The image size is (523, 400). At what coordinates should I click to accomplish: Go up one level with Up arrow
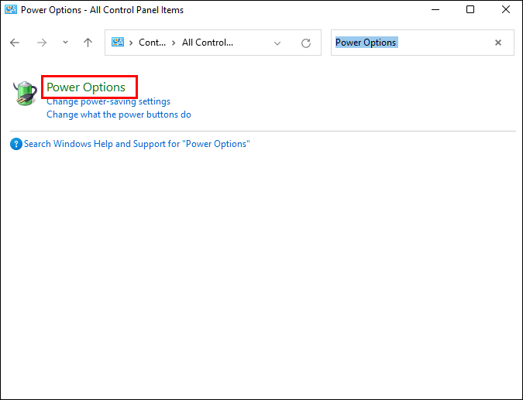pos(88,43)
